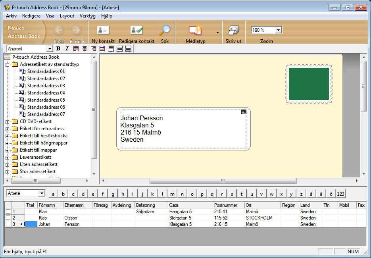Open the Visa menu
The height and width of the screenshot is (258, 371).
(x=50, y=16)
